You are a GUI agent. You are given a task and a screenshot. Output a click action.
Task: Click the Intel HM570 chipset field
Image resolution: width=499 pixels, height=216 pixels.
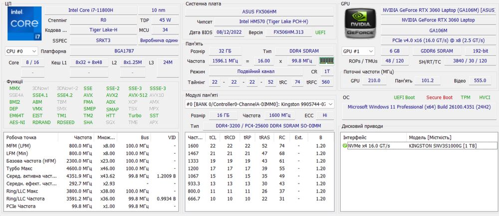[x=273, y=21]
